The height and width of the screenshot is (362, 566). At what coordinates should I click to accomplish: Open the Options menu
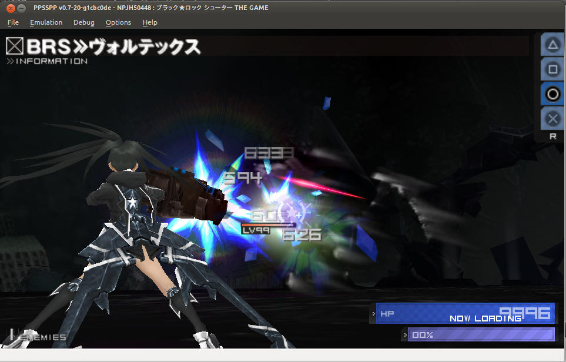pyautogui.click(x=118, y=22)
